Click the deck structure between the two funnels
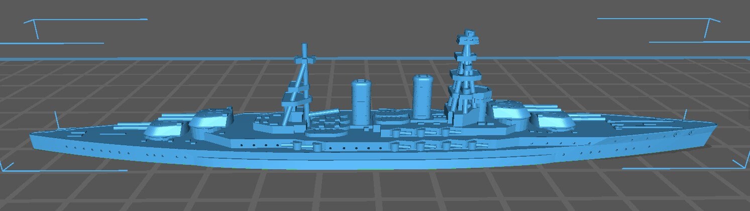The image size is (750, 211). (392, 118)
